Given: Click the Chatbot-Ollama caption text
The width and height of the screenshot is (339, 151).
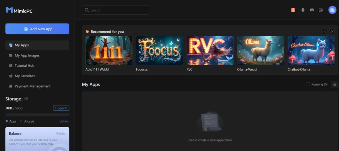Looking at the screenshot, I should [x=299, y=70].
